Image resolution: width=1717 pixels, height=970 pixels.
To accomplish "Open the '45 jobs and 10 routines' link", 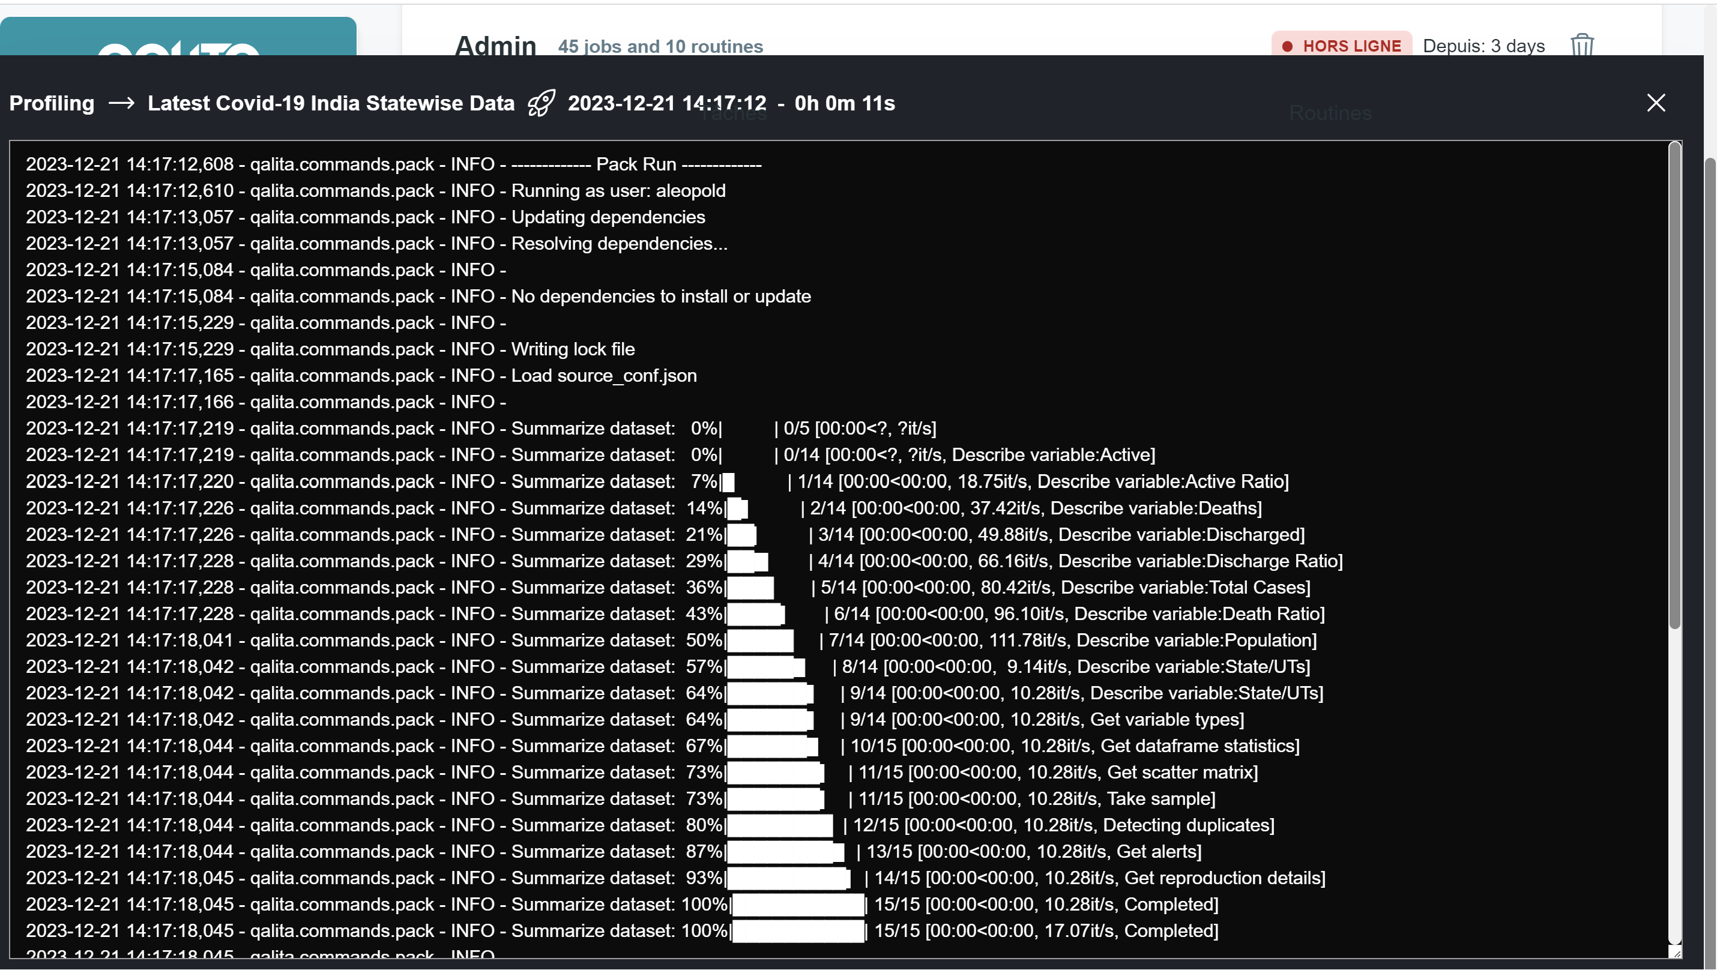I will (660, 46).
